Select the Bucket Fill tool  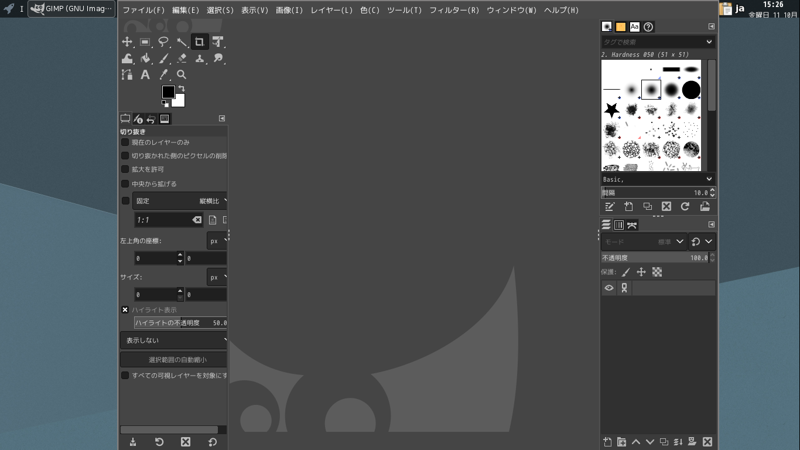(x=145, y=58)
